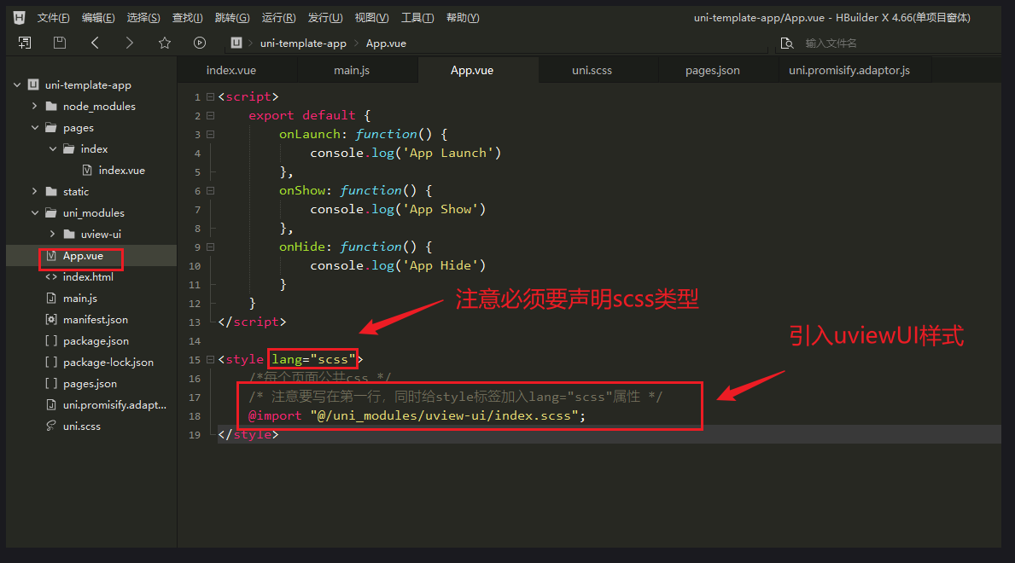The width and height of the screenshot is (1015, 563).
Task: Click the new file toolbar icon
Action: coord(25,43)
